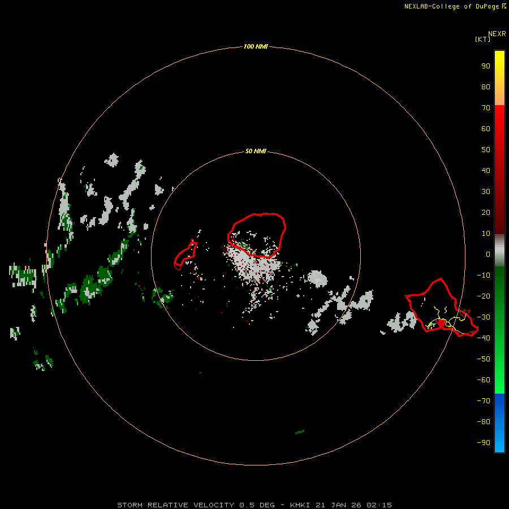Click the NEXR label above the color scale

(497, 34)
